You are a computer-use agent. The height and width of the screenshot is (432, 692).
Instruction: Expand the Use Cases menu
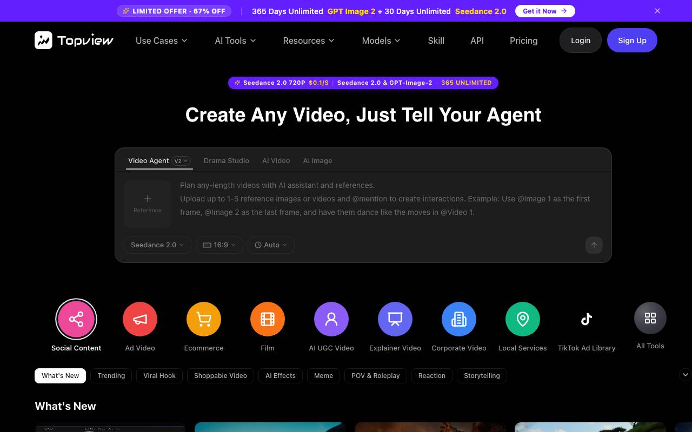pos(162,40)
